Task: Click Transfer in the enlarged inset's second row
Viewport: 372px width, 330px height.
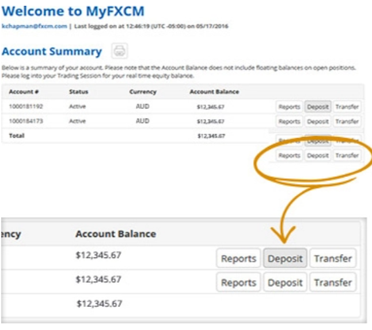Action: tap(333, 282)
